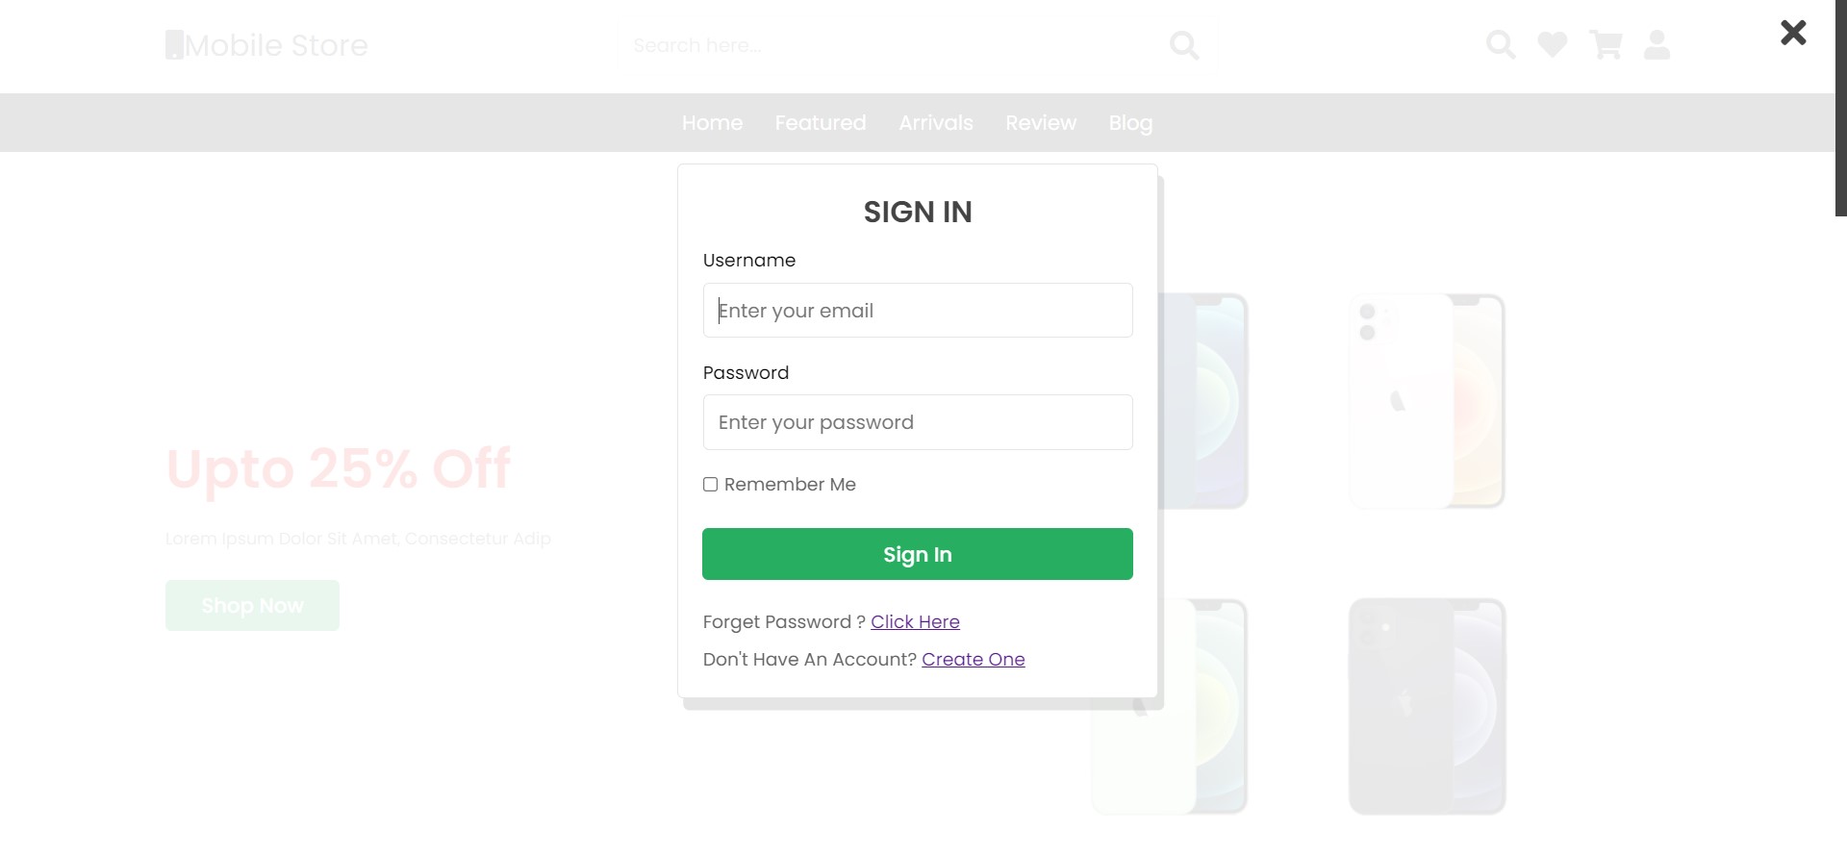Click the magnifier icon beside the search field
This screenshot has height=856, width=1847.
pyautogui.click(x=1184, y=45)
